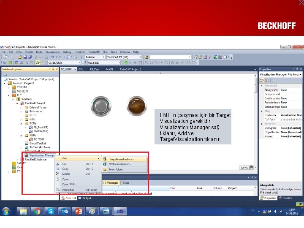Click the brown lamp element in visualization
Screen dimensions: 304x228
[x=137, y=106]
